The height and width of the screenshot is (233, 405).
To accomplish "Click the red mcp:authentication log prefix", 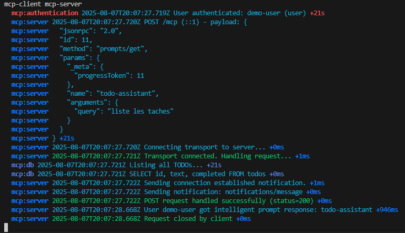I will pos(45,13).
